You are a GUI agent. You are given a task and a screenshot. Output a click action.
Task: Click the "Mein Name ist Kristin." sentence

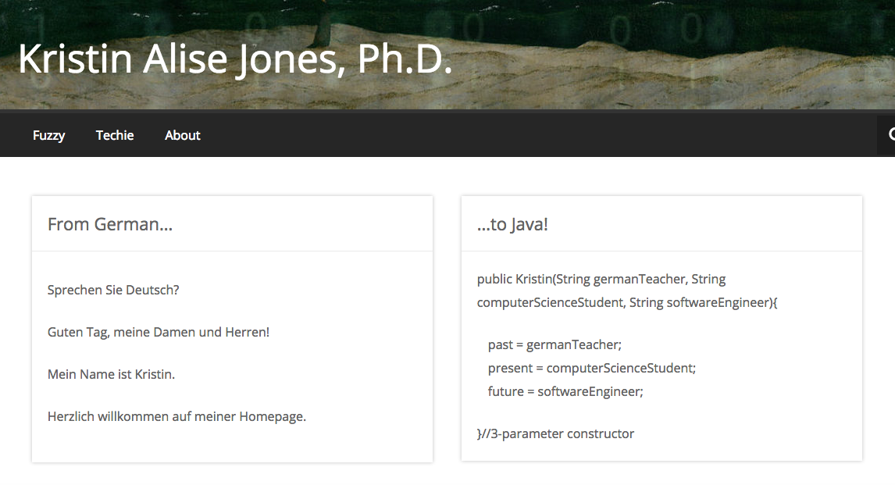pyautogui.click(x=111, y=374)
